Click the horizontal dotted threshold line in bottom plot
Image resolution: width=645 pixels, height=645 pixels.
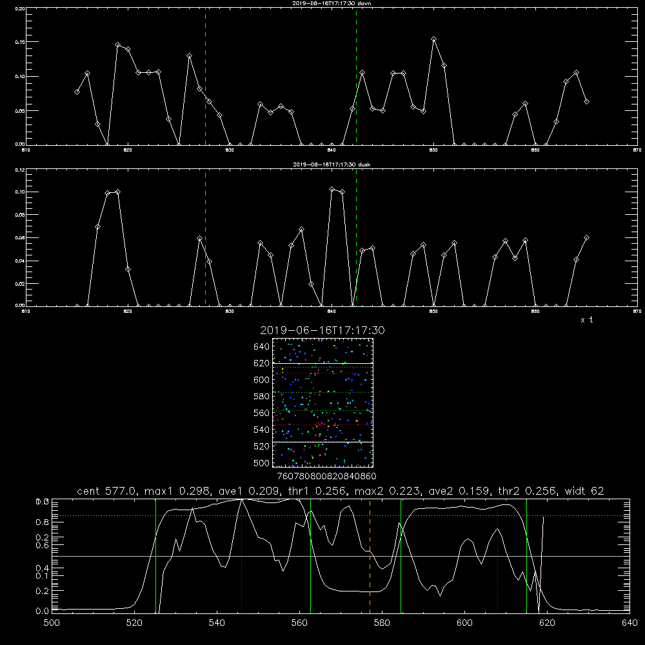(341, 515)
